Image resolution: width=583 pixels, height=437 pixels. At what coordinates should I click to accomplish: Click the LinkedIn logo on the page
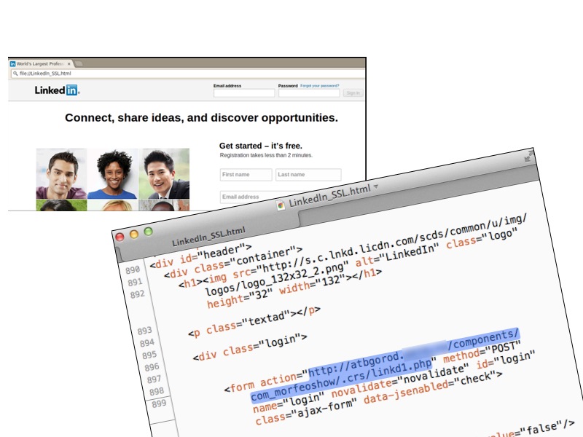tap(57, 90)
